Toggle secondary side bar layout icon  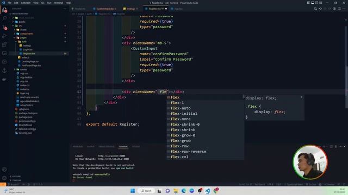point(316,3)
